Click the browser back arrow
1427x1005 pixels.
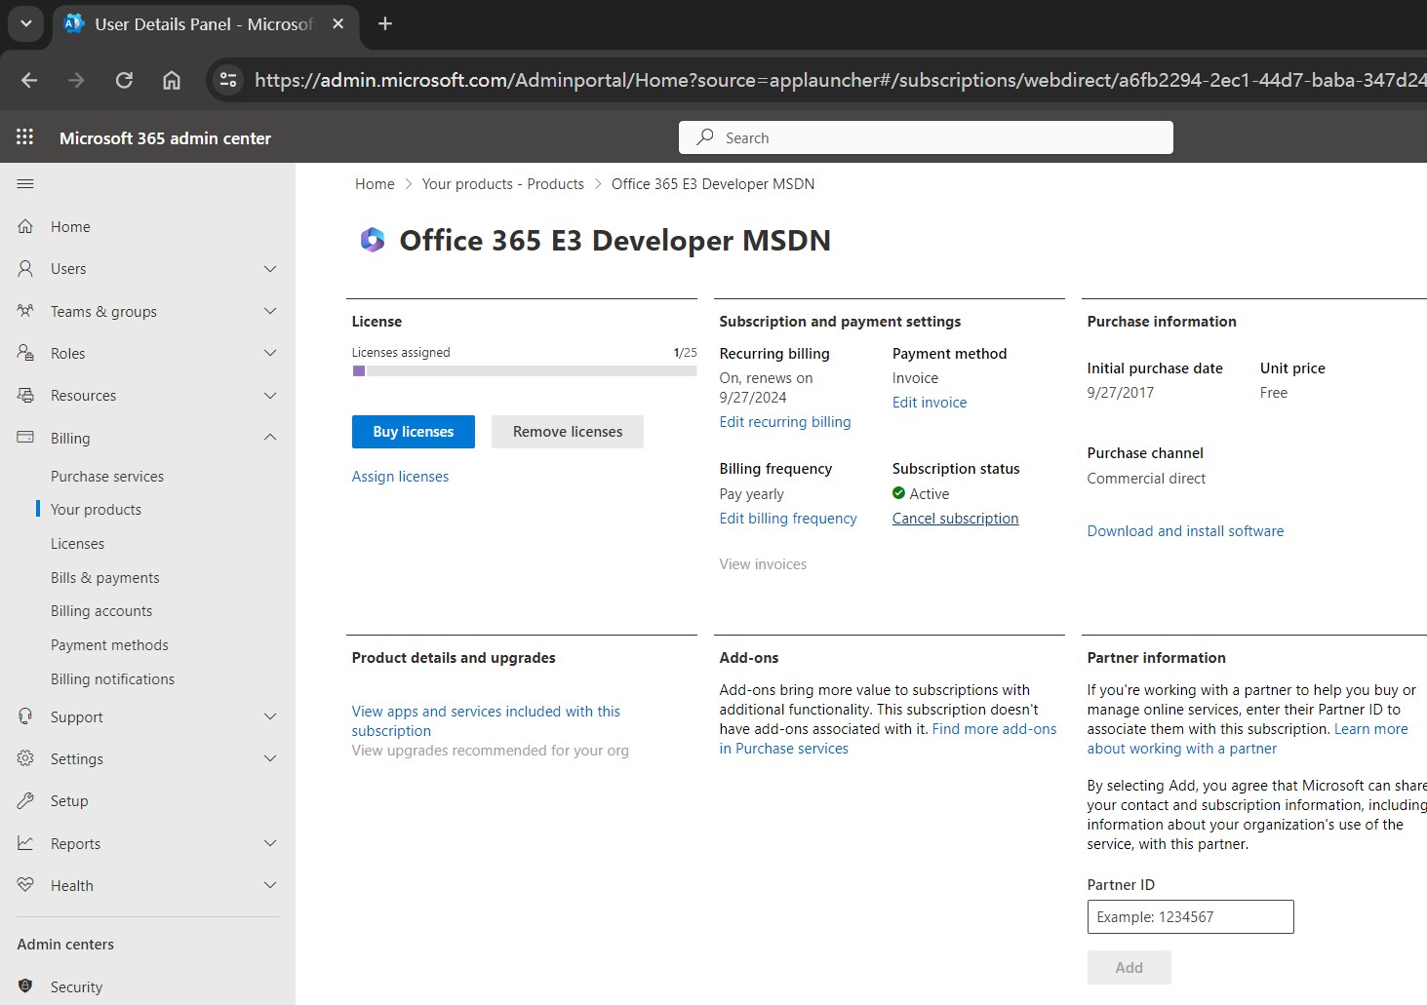(x=29, y=80)
